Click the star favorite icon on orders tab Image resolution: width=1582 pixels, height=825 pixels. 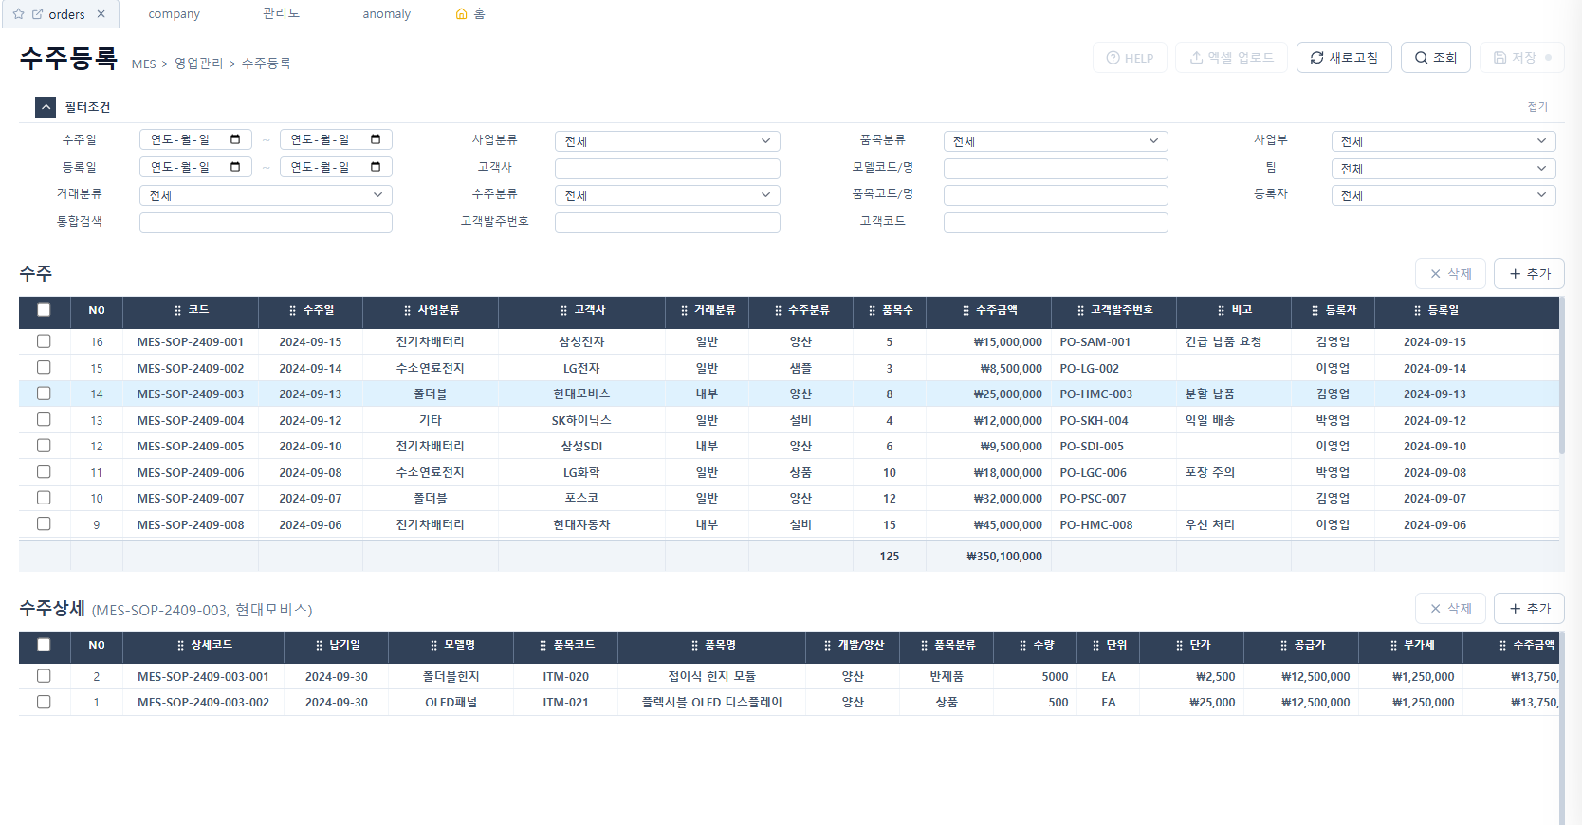point(18,14)
